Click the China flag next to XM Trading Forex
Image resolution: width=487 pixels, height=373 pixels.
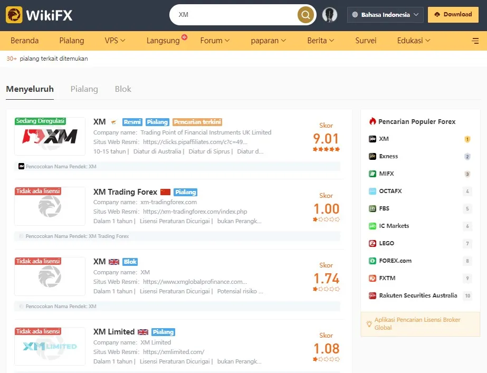pos(165,192)
